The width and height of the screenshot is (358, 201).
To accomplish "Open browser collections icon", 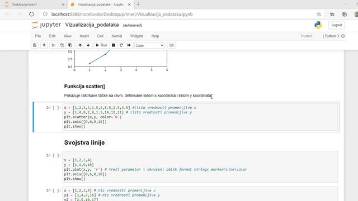I will click(x=345, y=14).
